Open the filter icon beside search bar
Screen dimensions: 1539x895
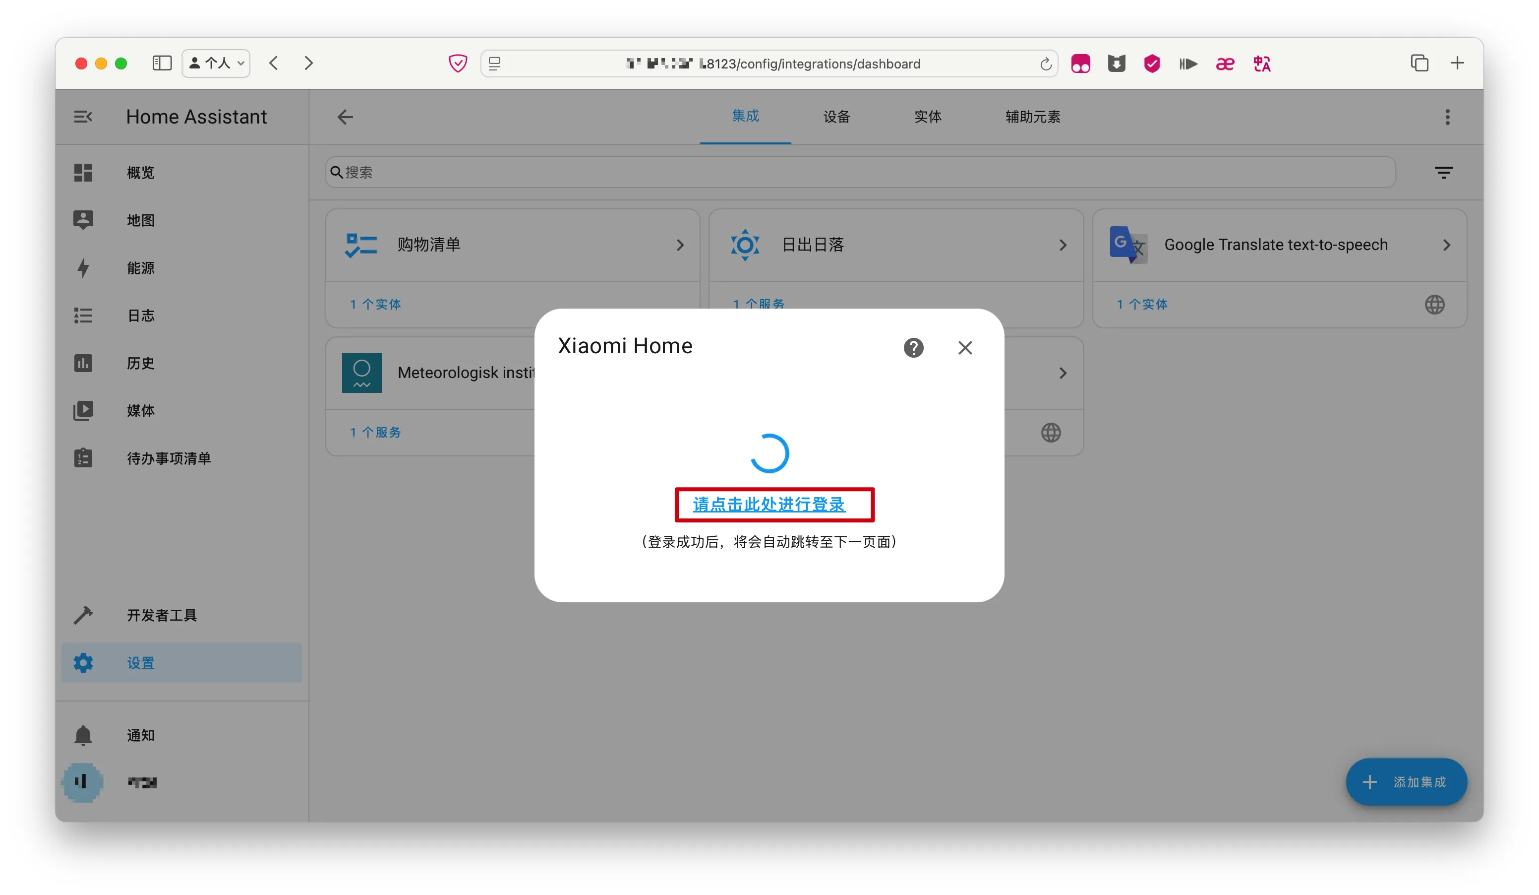(1443, 172)
